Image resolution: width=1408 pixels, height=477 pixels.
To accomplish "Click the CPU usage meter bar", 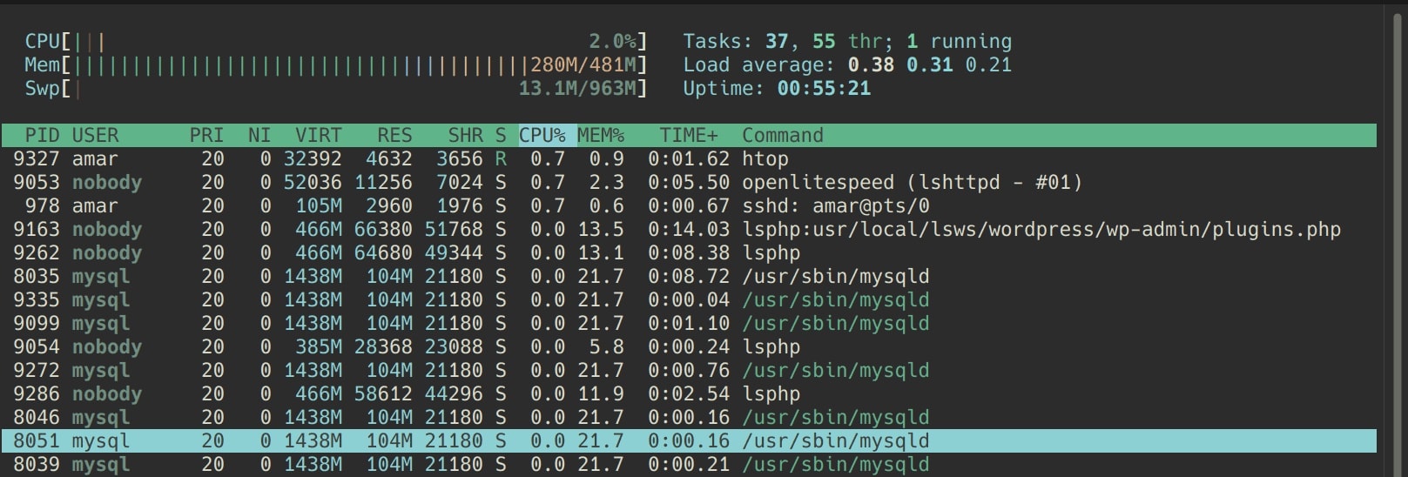I will click(x=335, y=41).
